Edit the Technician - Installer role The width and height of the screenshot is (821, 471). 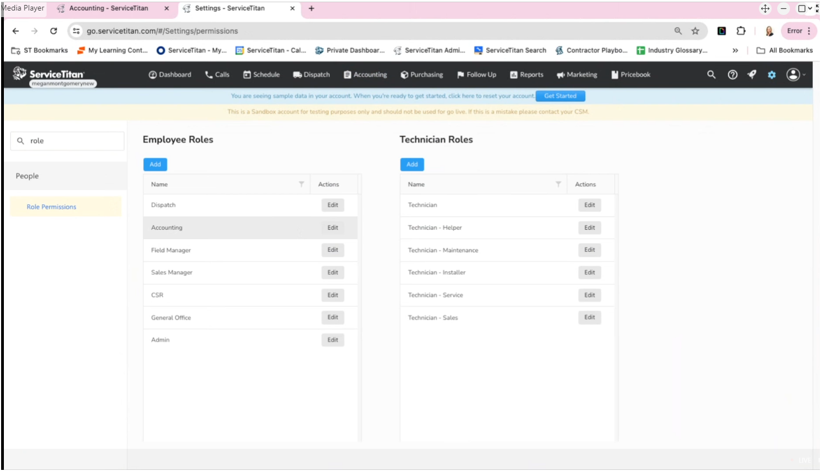pos(590,272)
